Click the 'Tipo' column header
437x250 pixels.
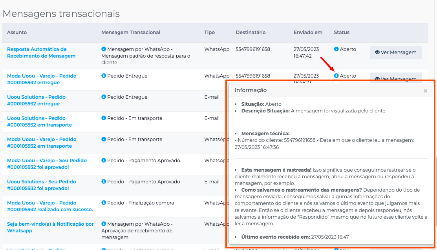click(209, 32)
